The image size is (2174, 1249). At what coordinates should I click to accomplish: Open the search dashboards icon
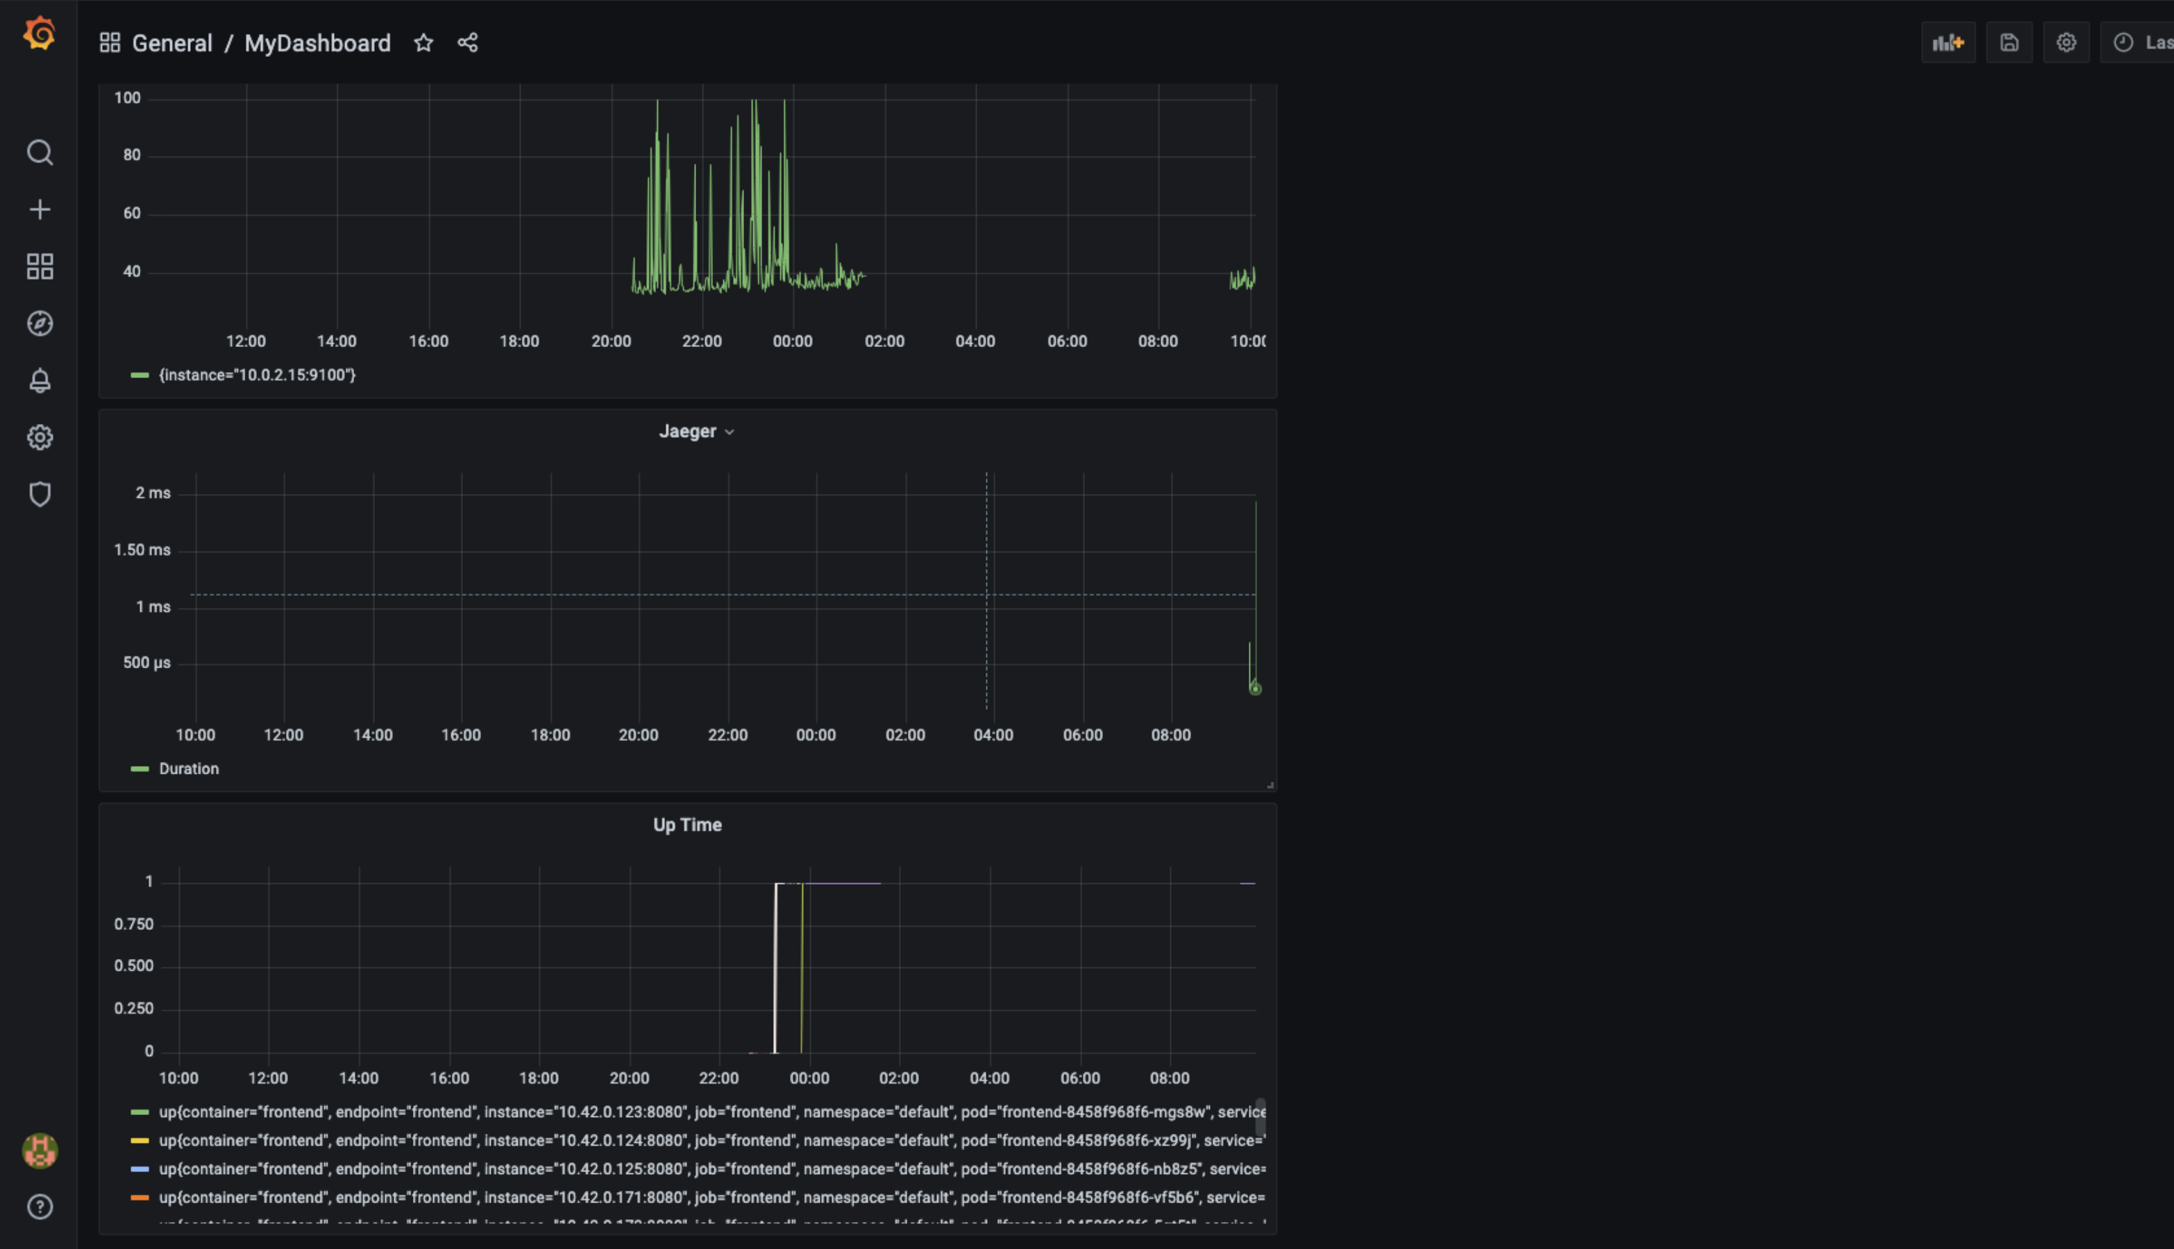click(x=40, y=153)
